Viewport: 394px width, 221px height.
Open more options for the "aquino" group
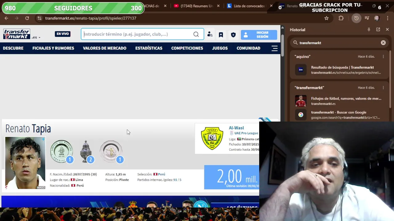pos(383,56)
